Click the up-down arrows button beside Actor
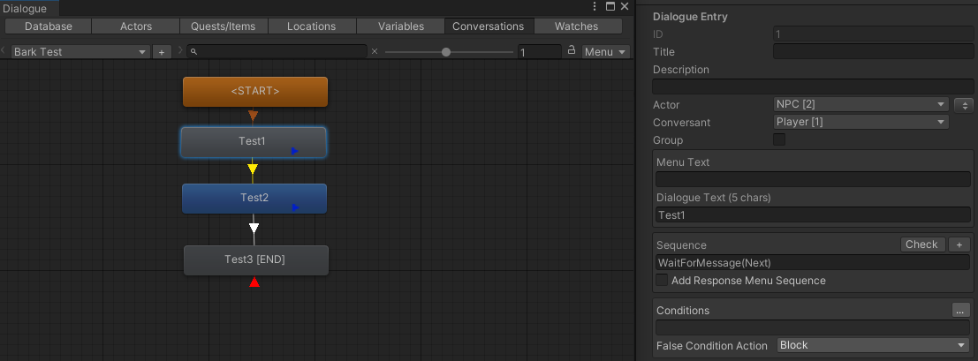Screen dimensions: 978x361 pos(964,105)
